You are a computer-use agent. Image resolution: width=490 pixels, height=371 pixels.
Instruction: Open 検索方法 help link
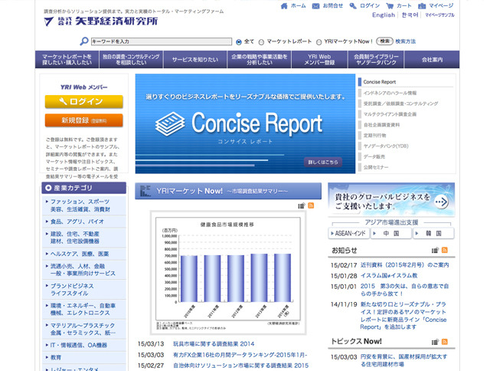[405, 41]
